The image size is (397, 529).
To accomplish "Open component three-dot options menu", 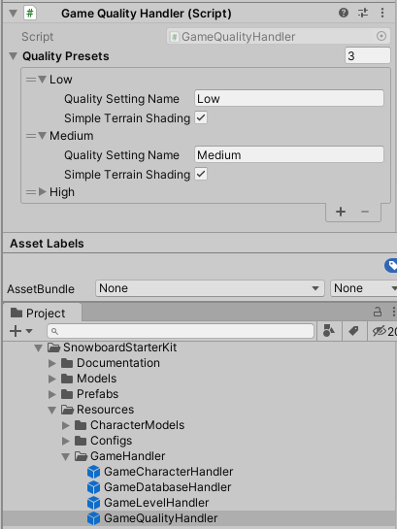I will click(x=382, y=14).
